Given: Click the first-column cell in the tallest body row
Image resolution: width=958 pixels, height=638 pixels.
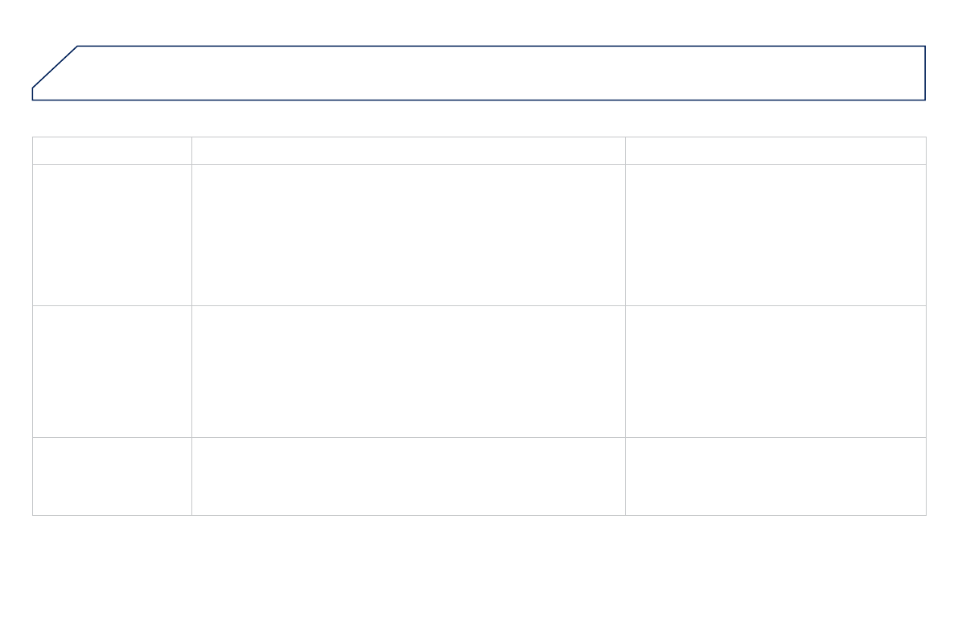Looking at the screenshot, I should click(112, 235).
